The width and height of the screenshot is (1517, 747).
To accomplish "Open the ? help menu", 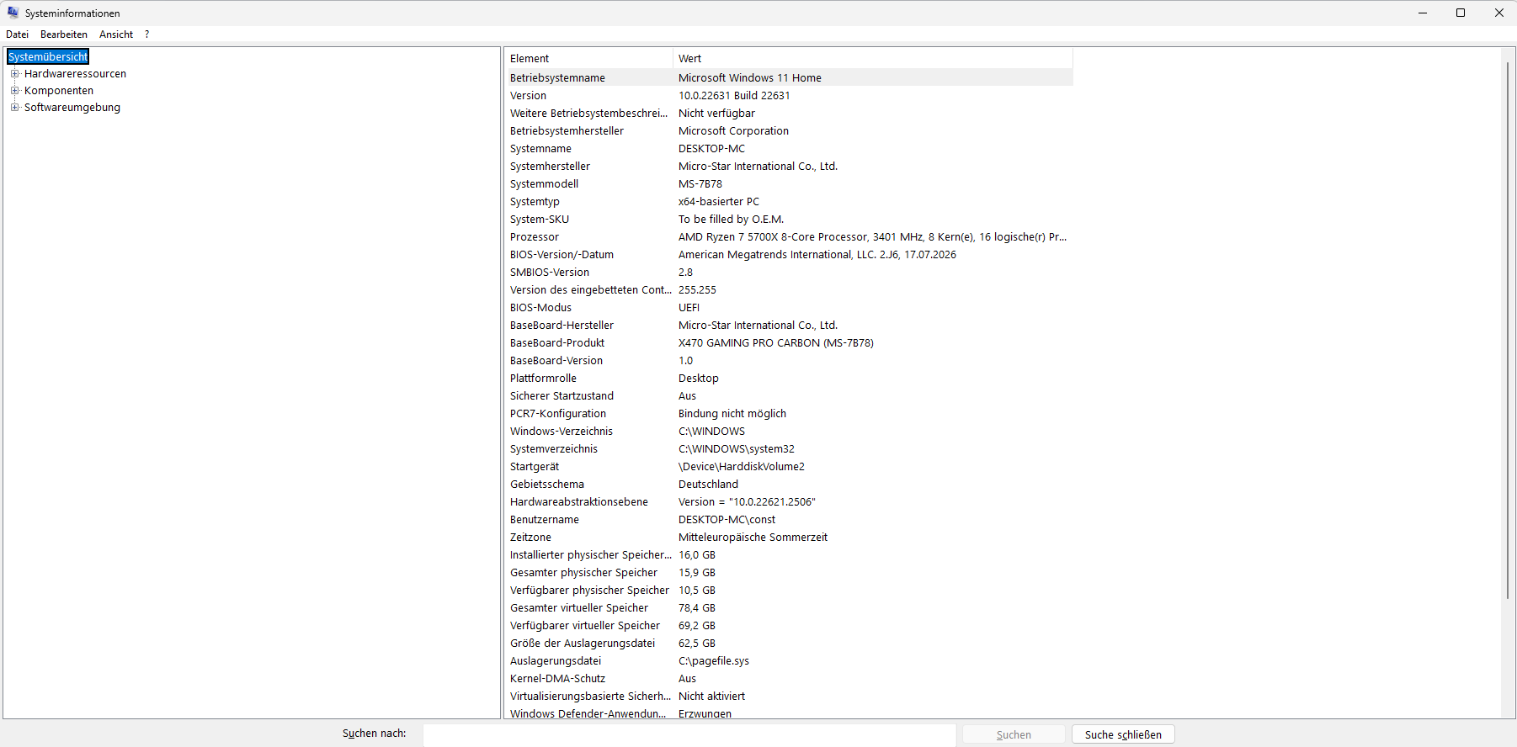I will pyautogui.click(x=146, y=34).
